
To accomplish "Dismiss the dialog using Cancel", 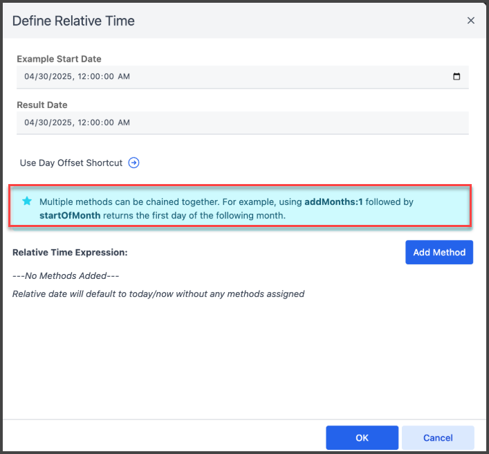I will pos(438,437).
